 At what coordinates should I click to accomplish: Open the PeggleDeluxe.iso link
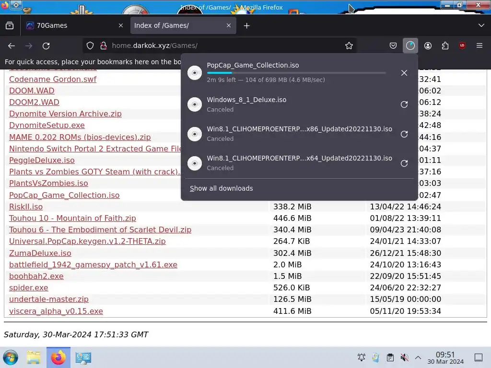[42, 160]
